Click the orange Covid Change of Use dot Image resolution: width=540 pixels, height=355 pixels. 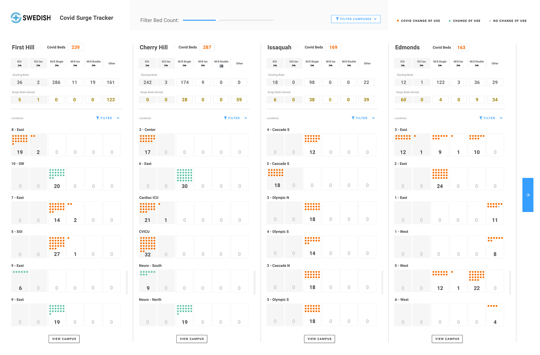coord(398,21)
